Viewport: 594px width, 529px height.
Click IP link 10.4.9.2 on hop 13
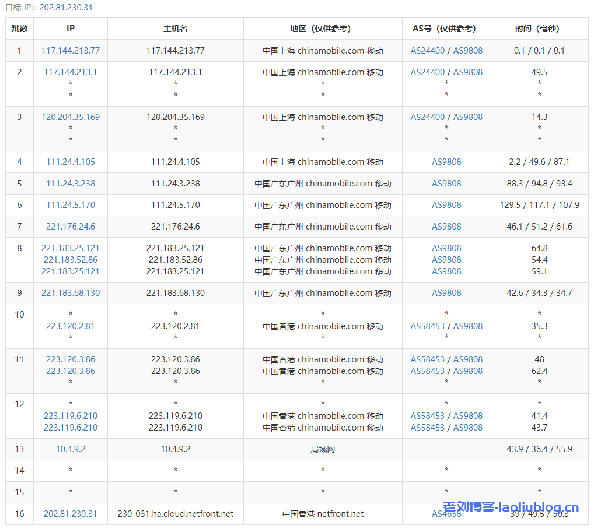pos(70,449)
